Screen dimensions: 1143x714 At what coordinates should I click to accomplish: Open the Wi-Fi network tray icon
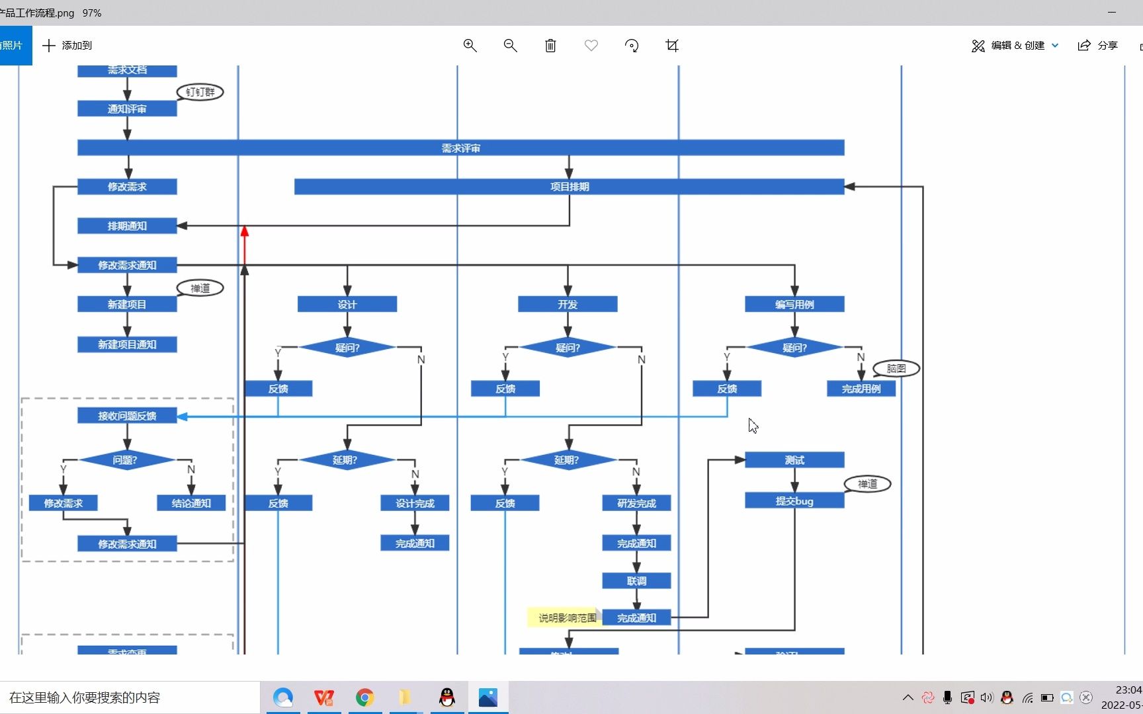tap(1027, 697)
